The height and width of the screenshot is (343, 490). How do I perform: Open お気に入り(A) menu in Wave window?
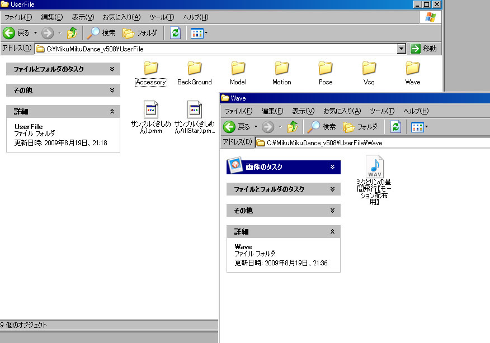[x=342, y=111]
